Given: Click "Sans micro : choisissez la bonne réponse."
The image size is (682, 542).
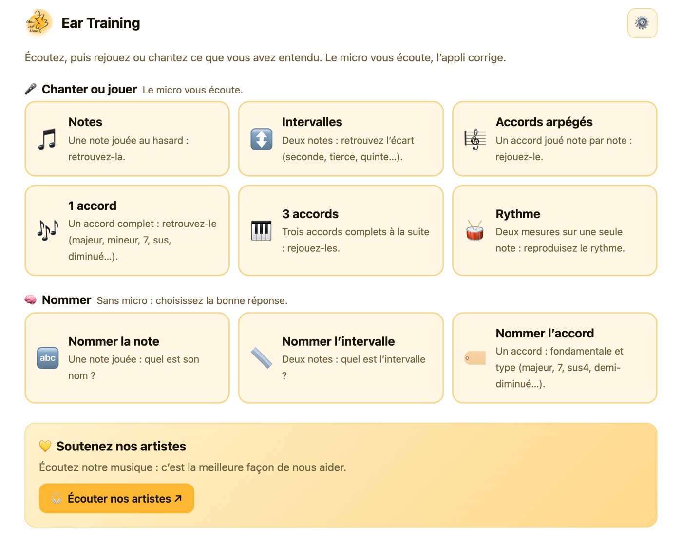Looking at the screenshot, I should 192,300.
